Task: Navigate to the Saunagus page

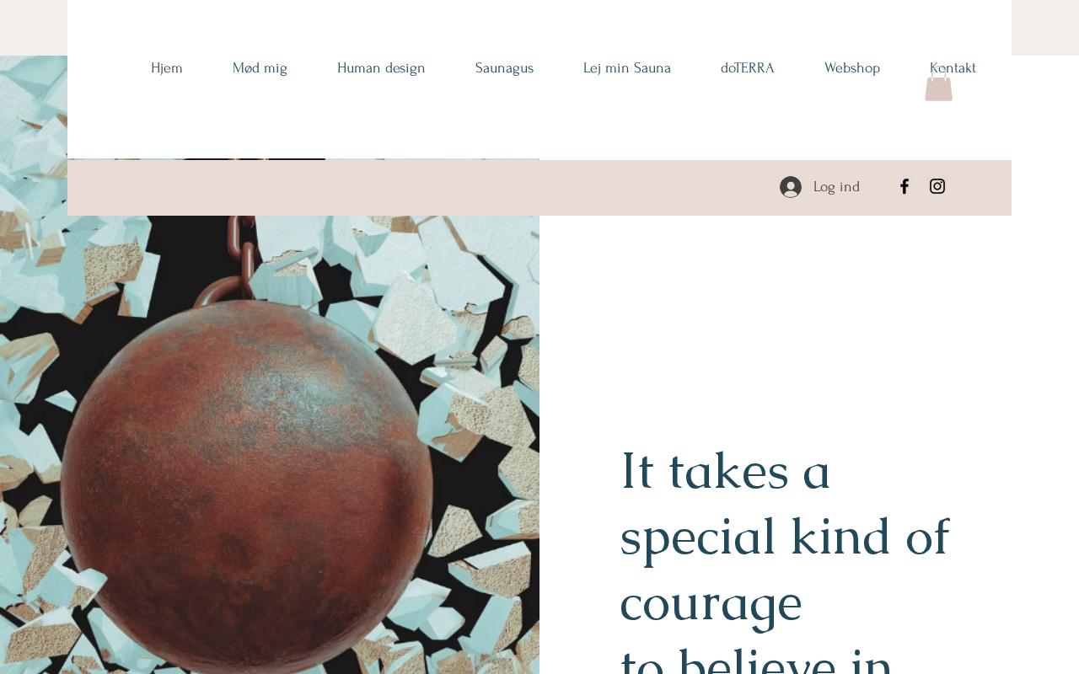Action: [504, 68]
